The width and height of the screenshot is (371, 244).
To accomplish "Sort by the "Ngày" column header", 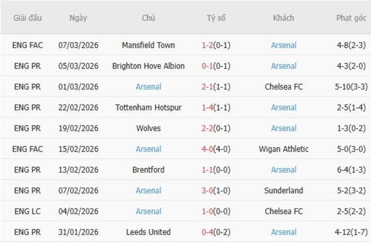I will 78,18.
